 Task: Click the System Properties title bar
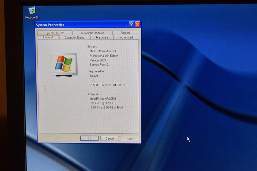point(80,25)
